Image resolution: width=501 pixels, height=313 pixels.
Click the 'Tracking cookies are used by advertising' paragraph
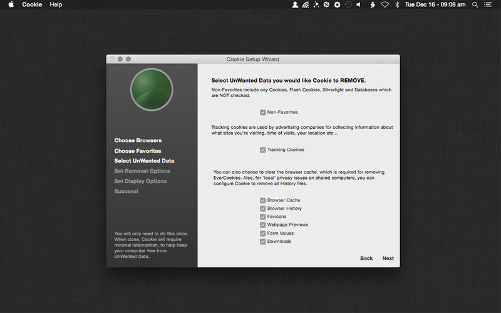[x=302, y=130]
